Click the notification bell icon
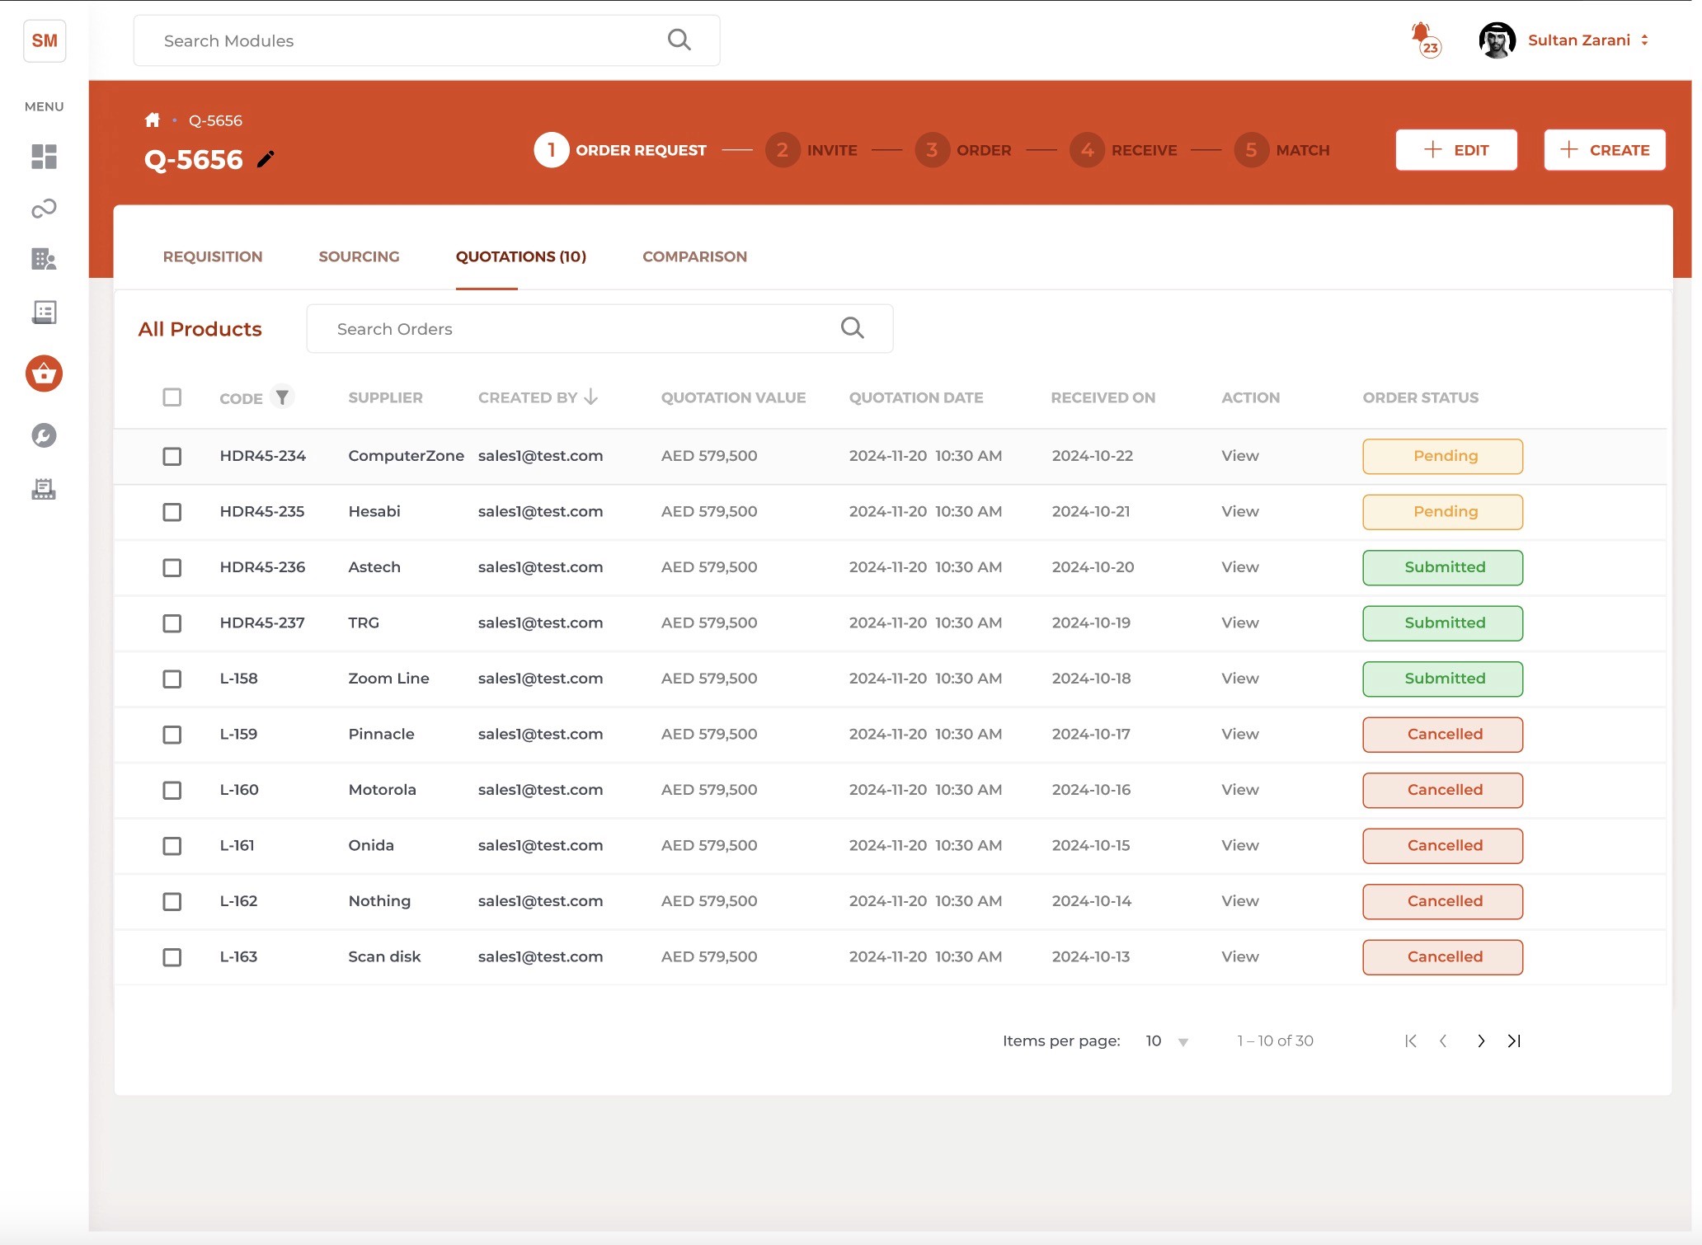Image resolution: width=1702 pixels, height=1245 pixels. 1421,35
